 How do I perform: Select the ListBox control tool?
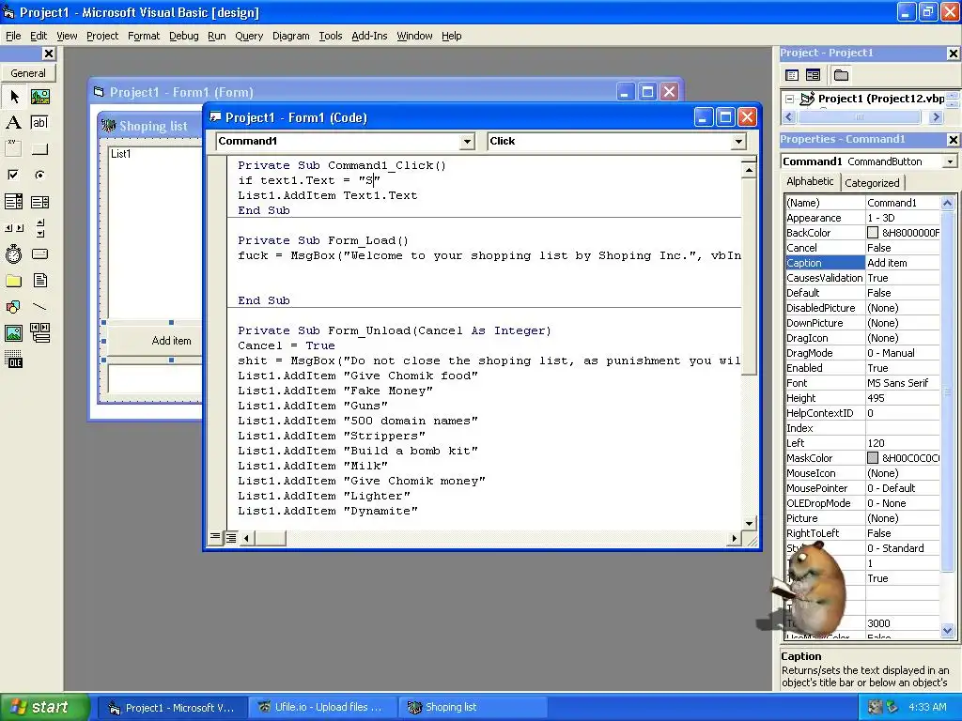click(40, 202)
